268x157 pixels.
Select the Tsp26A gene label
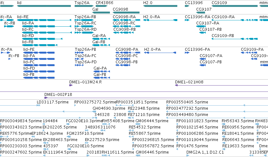[x=82, y=3]
